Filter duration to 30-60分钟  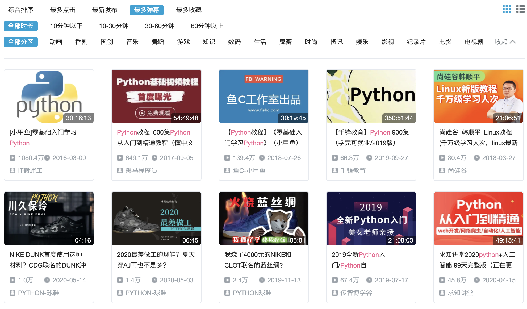(160, 26)
